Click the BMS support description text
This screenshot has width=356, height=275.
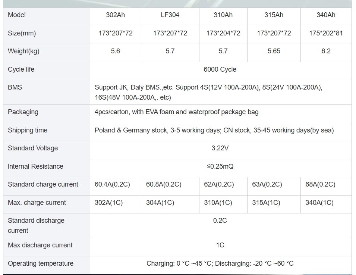click(208, 92)
